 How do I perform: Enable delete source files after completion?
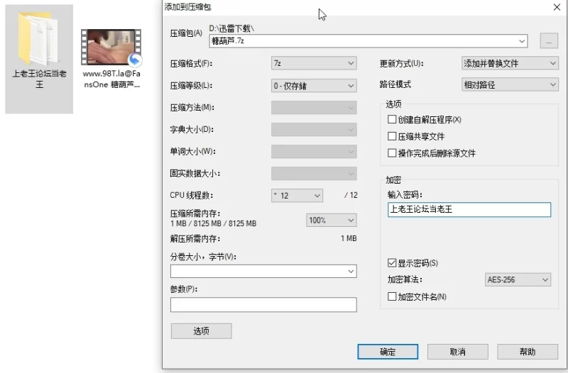tap(392, 153)
